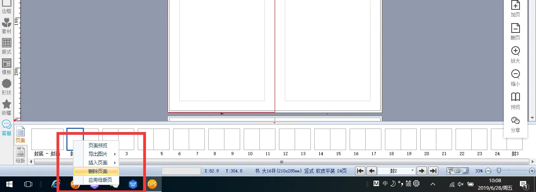The image size is (536, 192).
Task: Select the 封底 - 封面 cover thumbnail
Action: (x=47, y=139)
